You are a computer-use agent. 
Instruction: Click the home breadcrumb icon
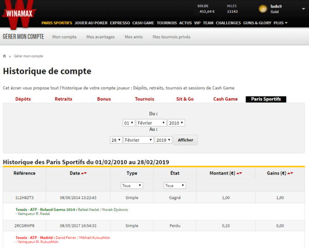coord(4,56)
